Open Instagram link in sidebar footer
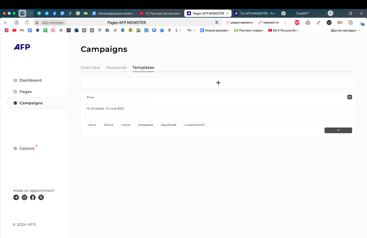This screenshot has height=238, width=367. pos(24,197)
